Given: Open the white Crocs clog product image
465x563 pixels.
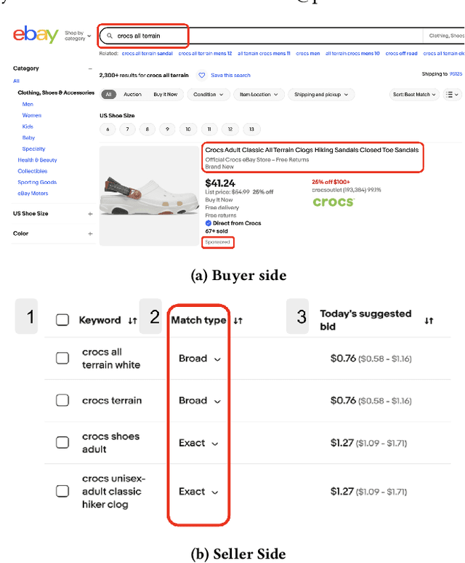Looking at the screenshot, I should pyautogui.click(x=149, y=196).
